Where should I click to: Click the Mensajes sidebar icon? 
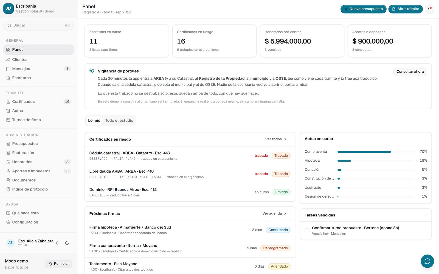click(8, 69)
